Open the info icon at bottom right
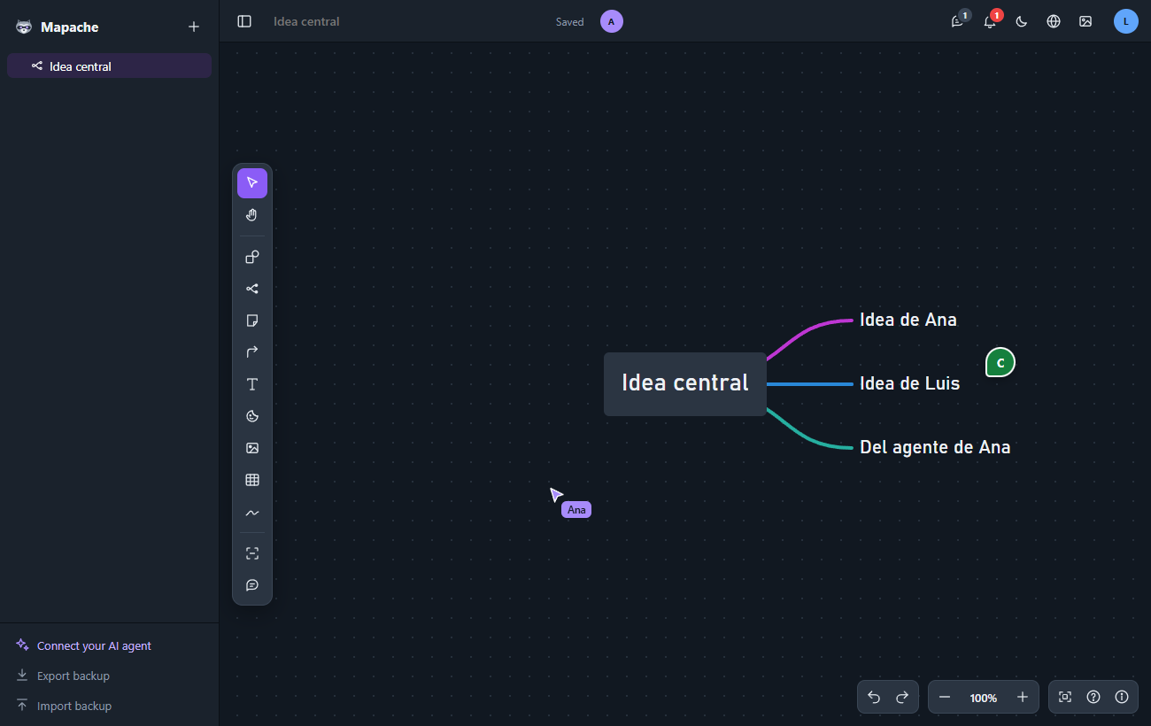 coord(1122,697)
